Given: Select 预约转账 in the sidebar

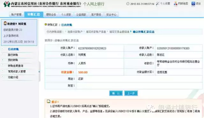Looking at the screenshot, I should (13, 60).
